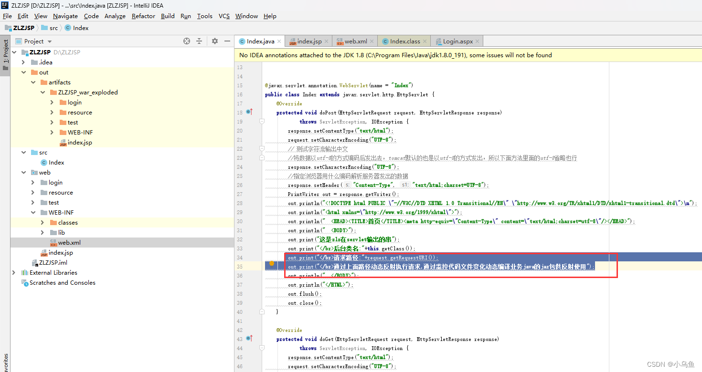Image resolution: width=702 pixels, height=372 pixels.
Task: Open the Analyze menu
Action: coord(115,16)
